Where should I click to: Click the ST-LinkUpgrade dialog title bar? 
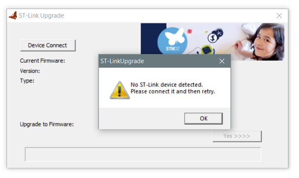[158, 61]
